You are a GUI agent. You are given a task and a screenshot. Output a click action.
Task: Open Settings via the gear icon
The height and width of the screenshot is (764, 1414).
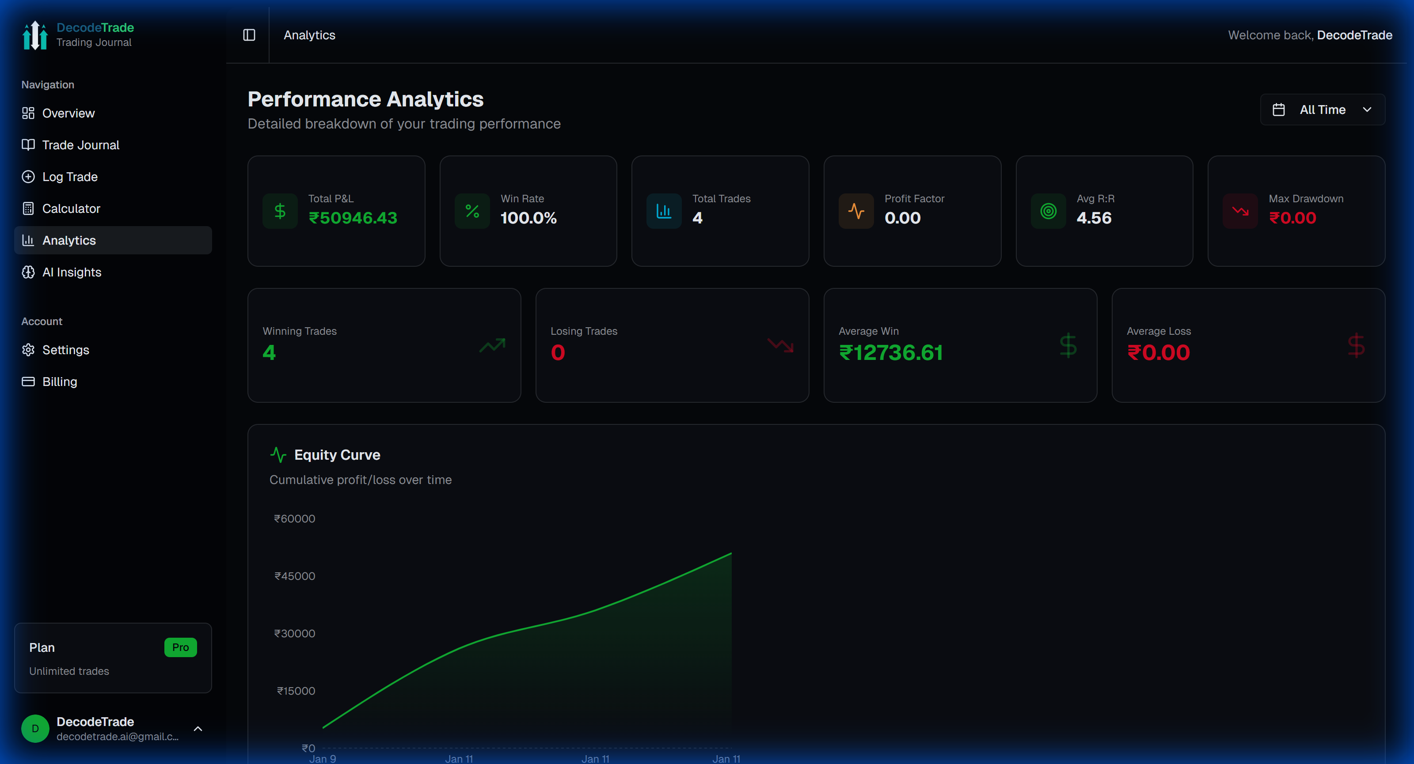(x=28, y=350)
